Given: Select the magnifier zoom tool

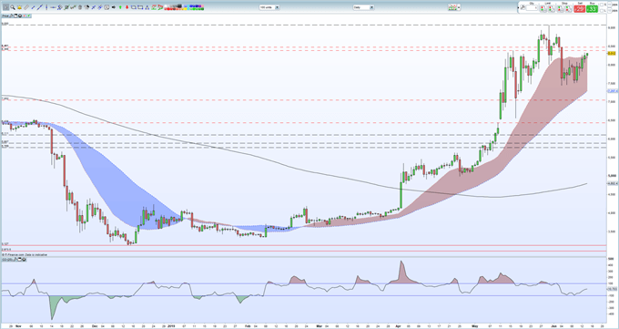Looking at the screenshot, I should click(13, 7).
